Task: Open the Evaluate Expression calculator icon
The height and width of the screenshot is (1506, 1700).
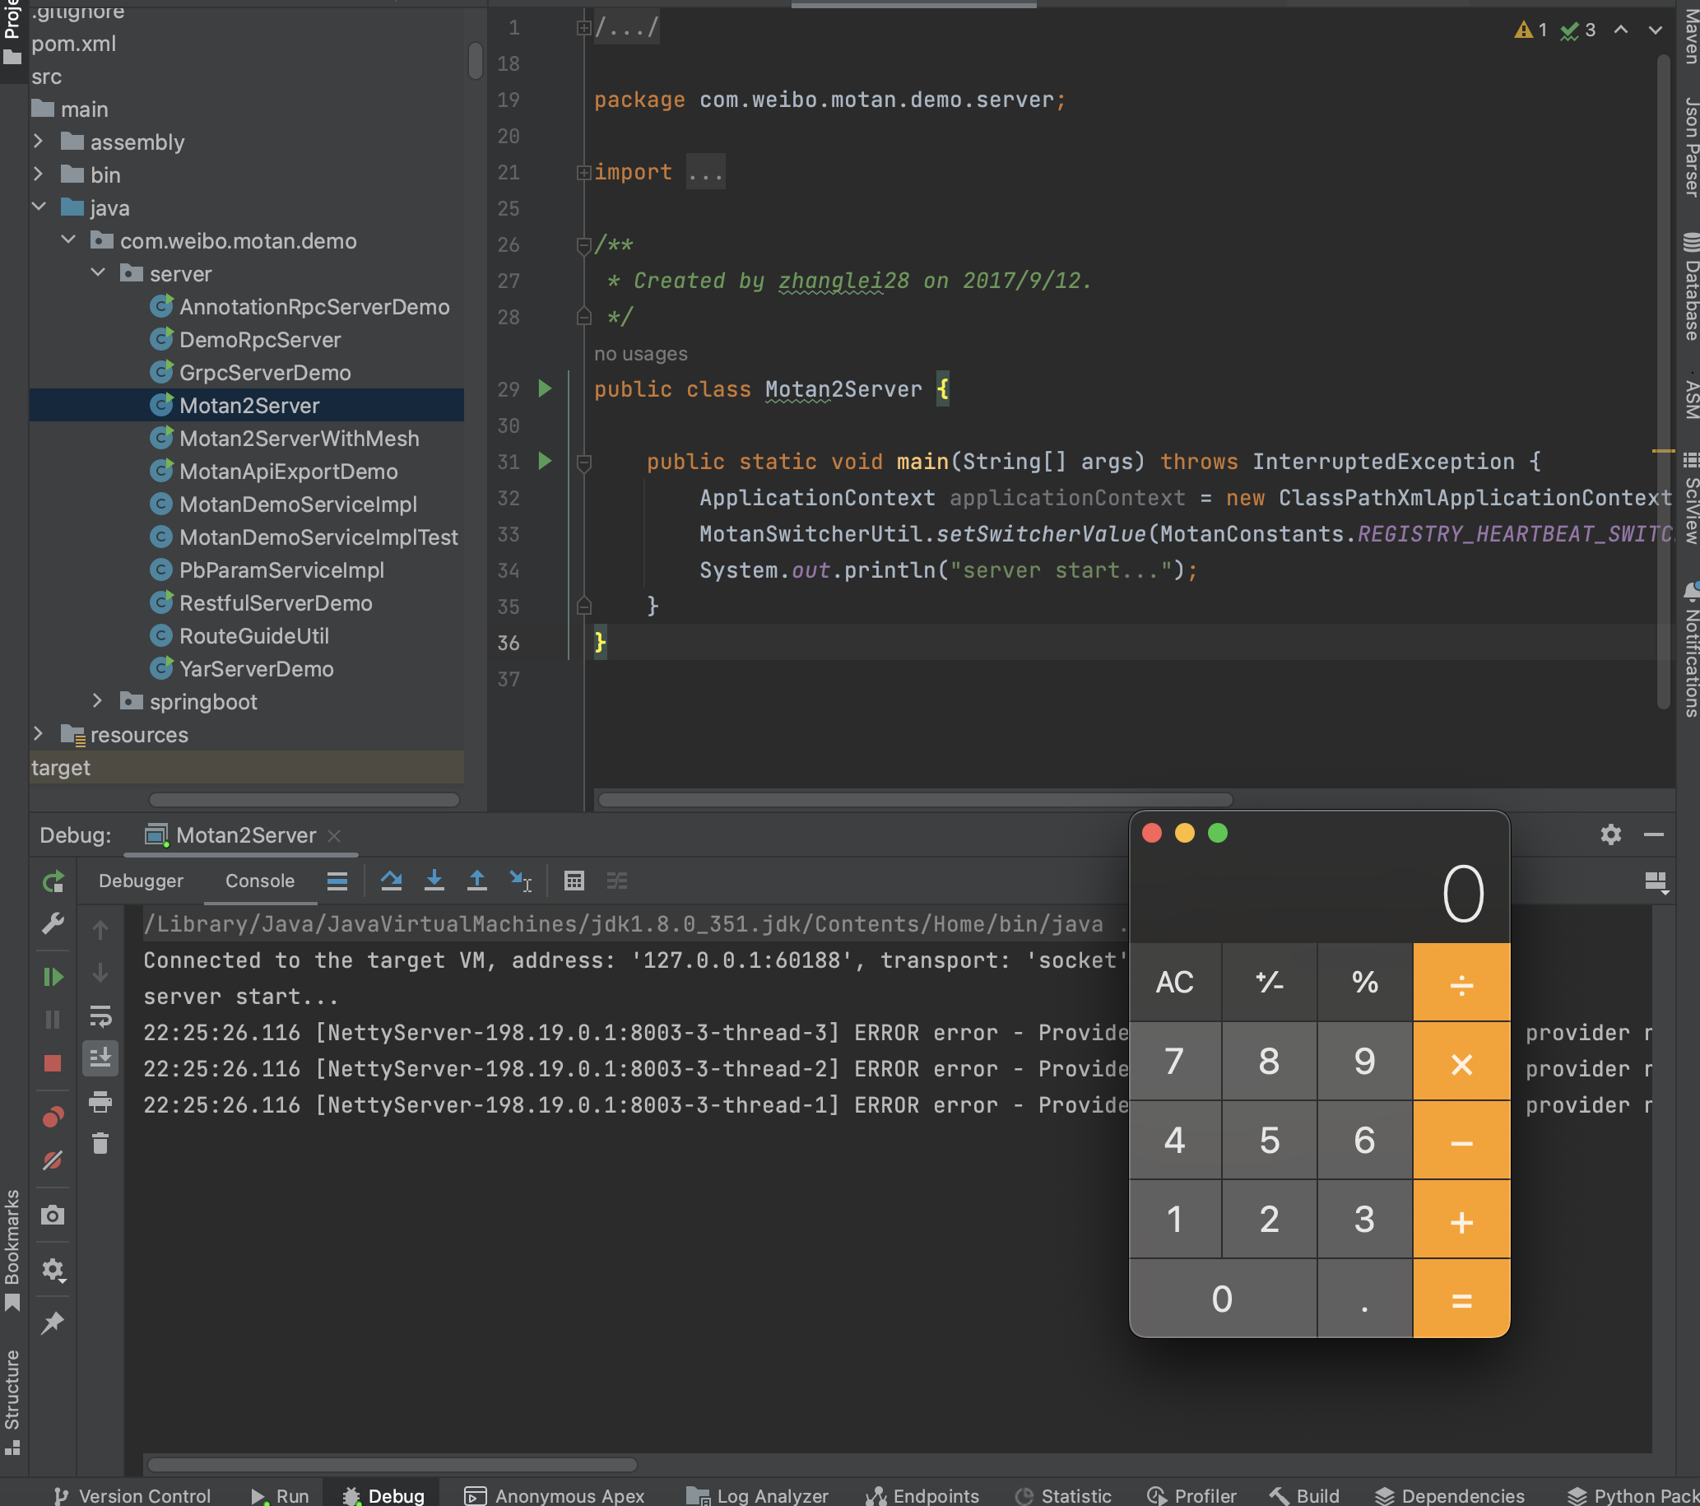Action: 574,881
